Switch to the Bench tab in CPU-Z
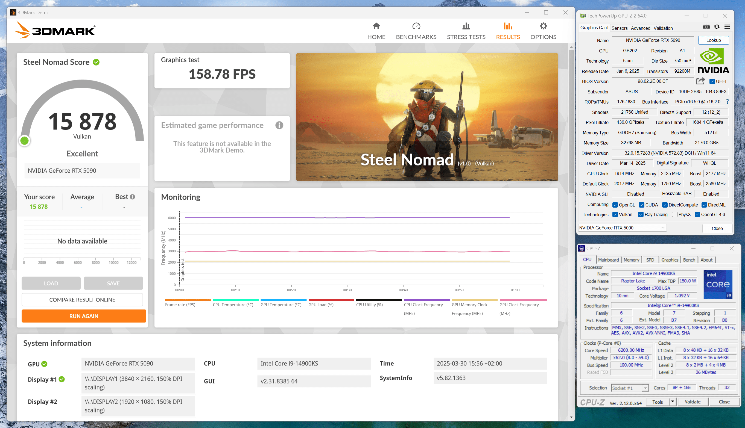Screen dimensions: 745x428 (689, 260)
